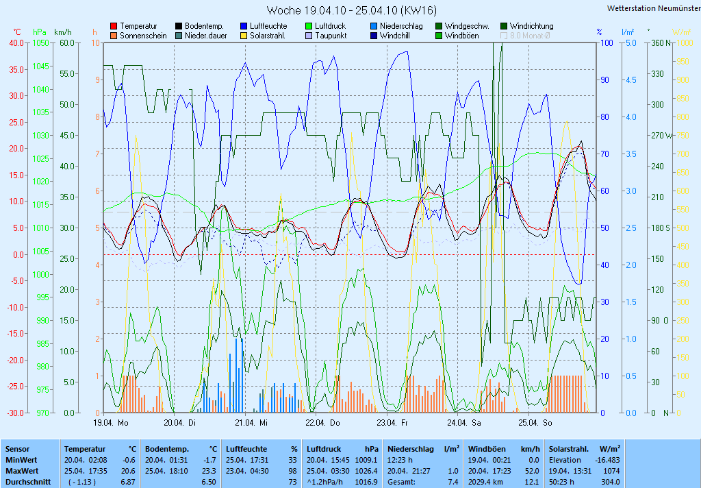
Task: Enable the 8.0 Monat-Ø checkbox
Action: tap(504, 36)
